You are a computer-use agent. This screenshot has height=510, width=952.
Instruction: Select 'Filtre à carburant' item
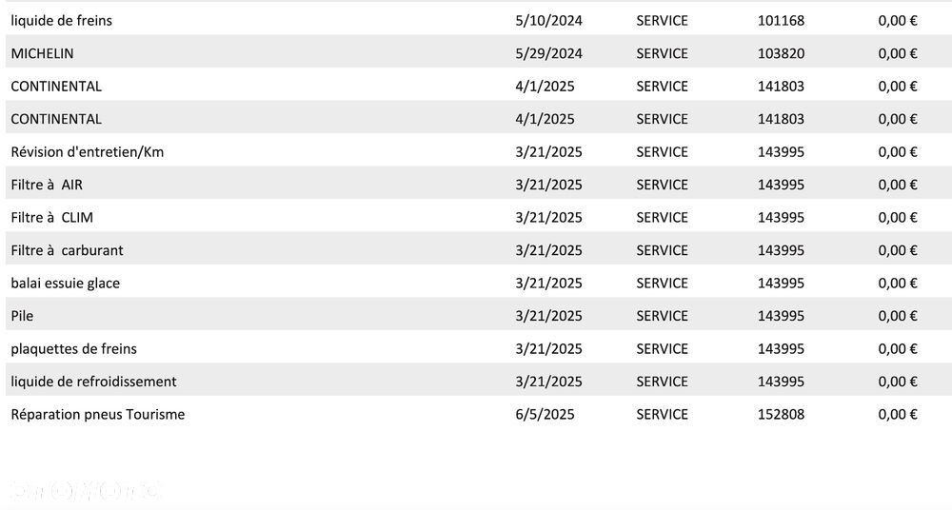pyautogui.click(x=67, y=250)
